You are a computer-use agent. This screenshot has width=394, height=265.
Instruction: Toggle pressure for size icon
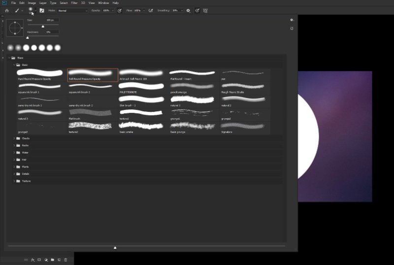(197, 10)
